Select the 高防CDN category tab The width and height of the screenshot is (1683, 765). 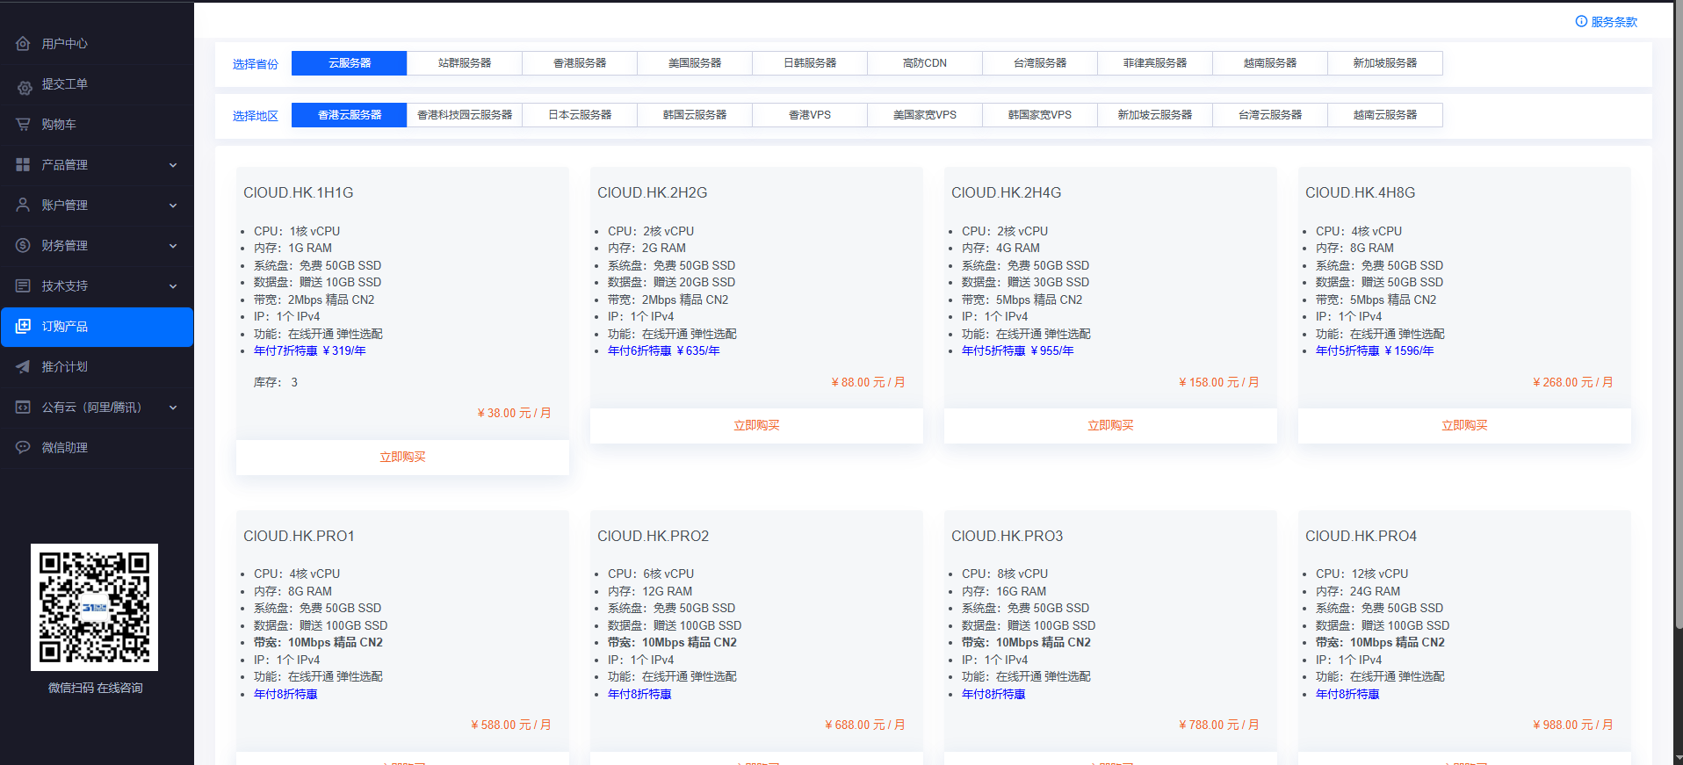pyautogui.click(x=924, y=63)
